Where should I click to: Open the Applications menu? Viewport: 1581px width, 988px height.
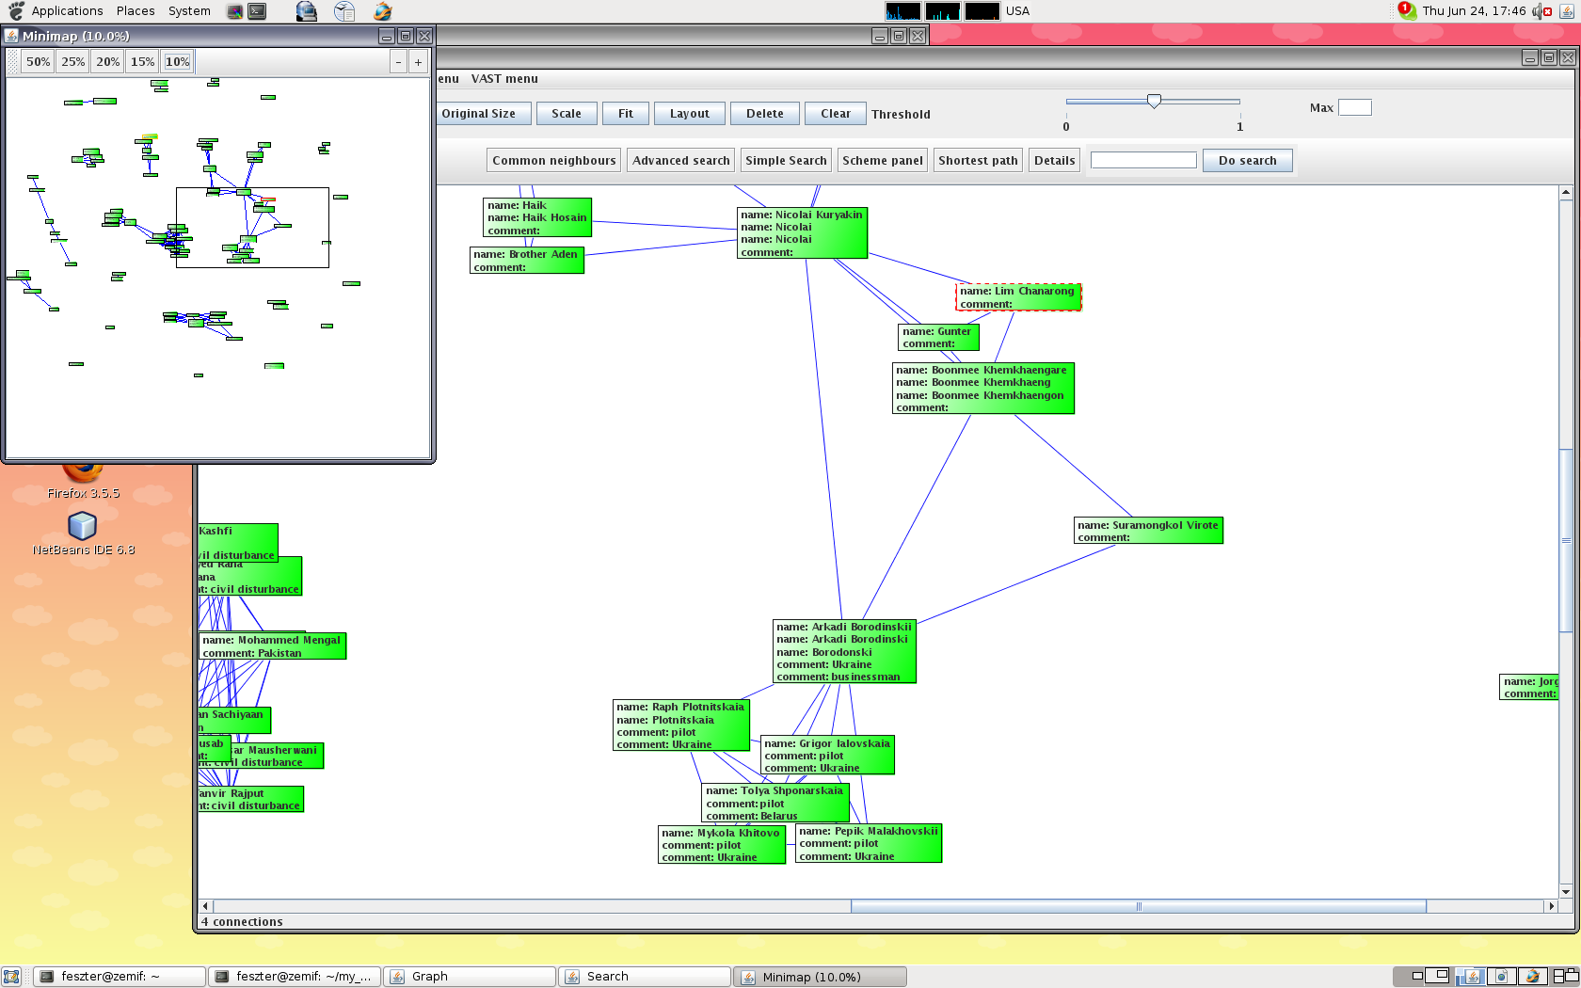pyautogui.click(x=67, y=11)
